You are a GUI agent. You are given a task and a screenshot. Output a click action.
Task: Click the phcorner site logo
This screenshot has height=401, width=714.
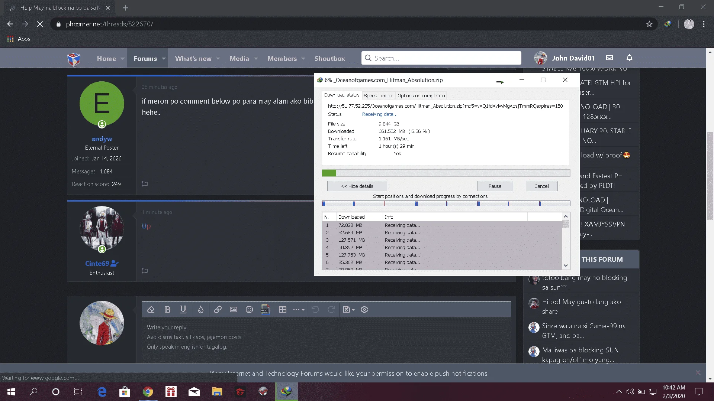point(74,59)
